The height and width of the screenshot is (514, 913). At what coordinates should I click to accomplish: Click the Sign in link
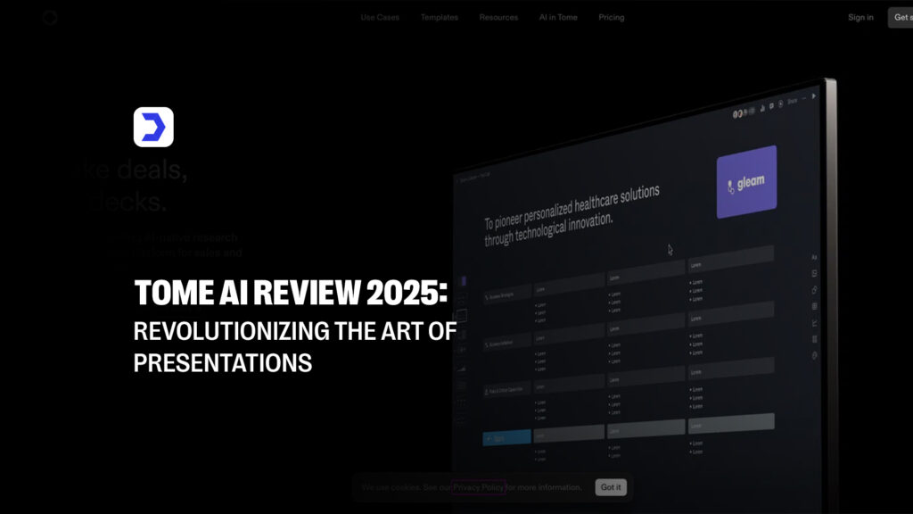coord(860,18)
